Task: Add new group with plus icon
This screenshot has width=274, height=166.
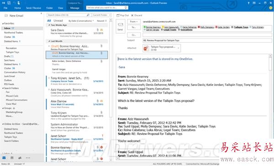Action: [x=14, y=108]
